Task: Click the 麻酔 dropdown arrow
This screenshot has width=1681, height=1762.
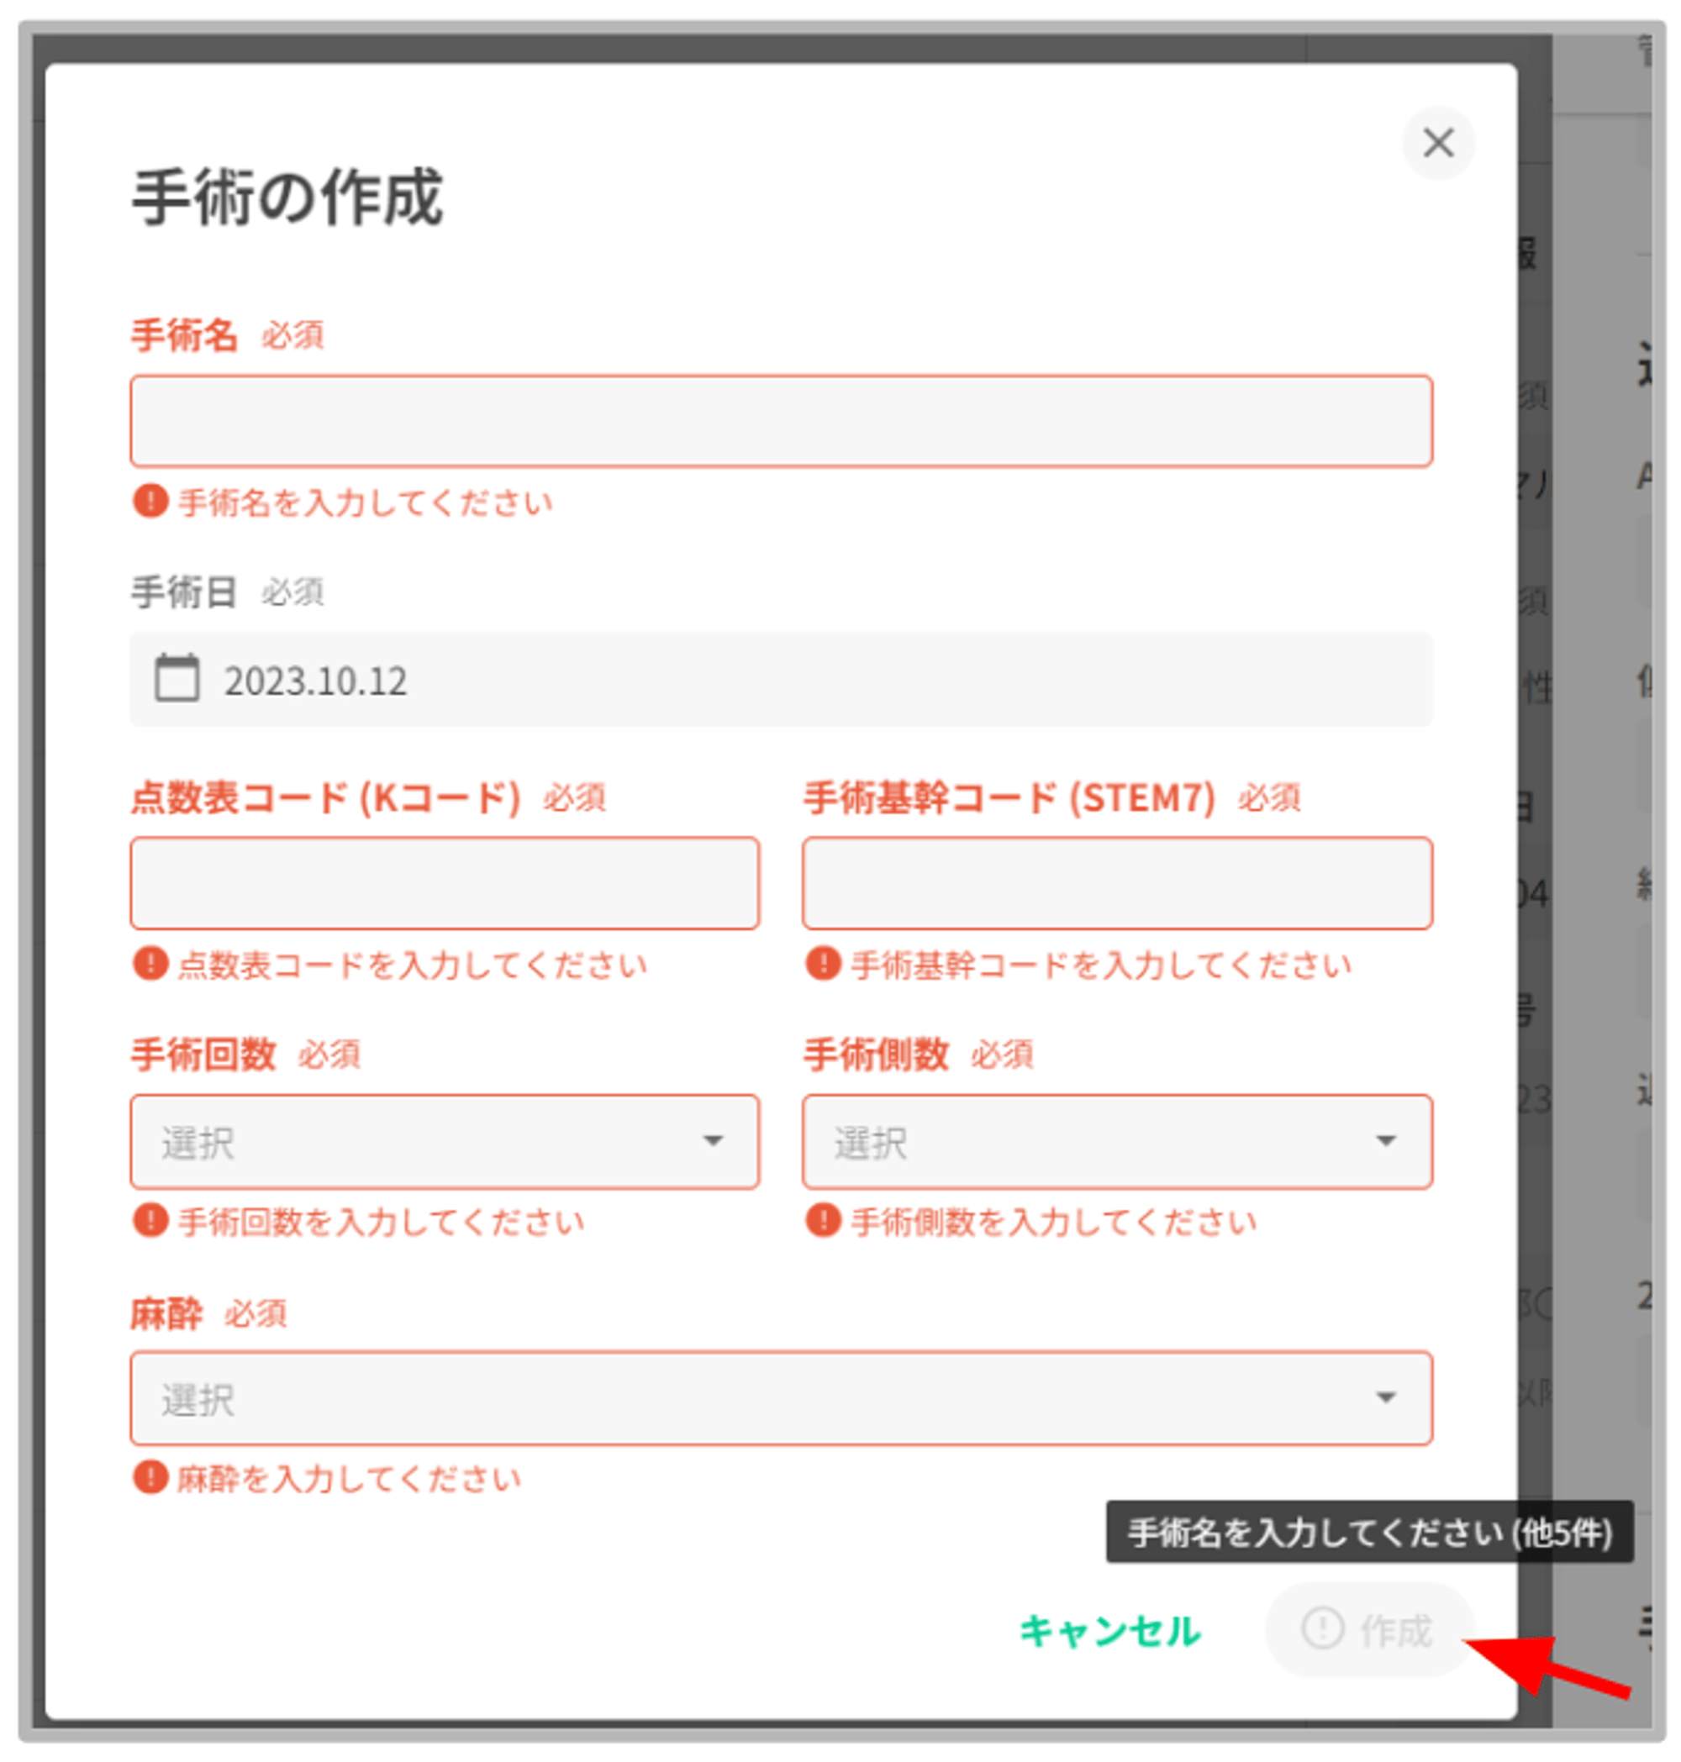Action: coord(1385,1397)
